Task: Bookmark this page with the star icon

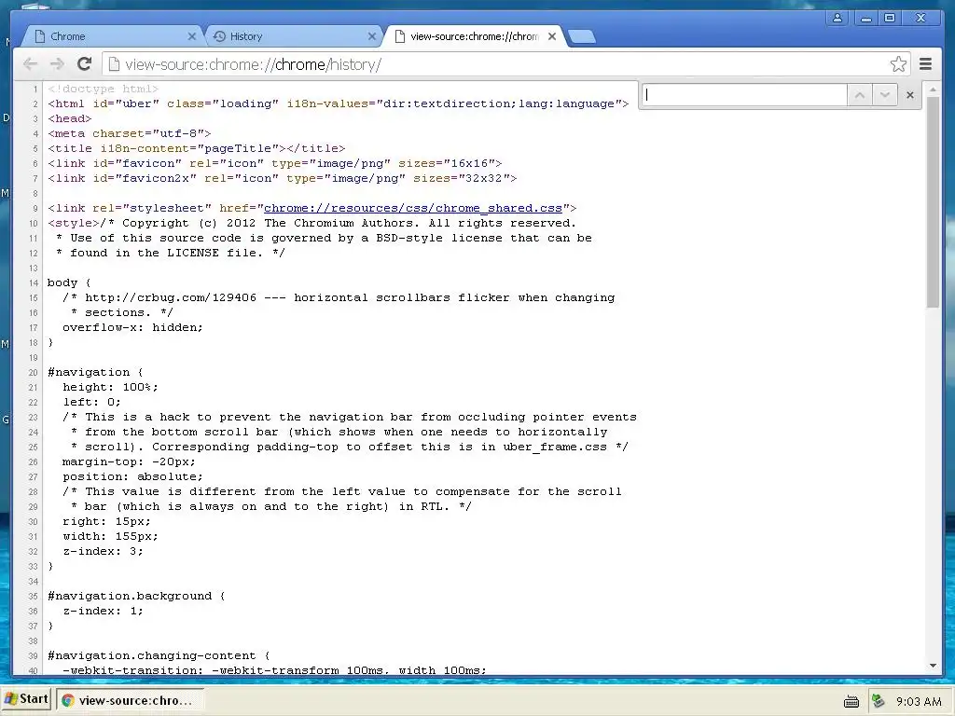Action: click(898, 64)
